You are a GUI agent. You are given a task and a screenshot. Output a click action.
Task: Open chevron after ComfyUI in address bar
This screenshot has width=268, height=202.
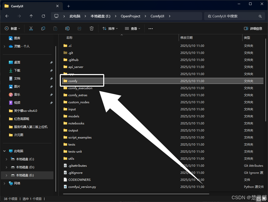[170, 16]
